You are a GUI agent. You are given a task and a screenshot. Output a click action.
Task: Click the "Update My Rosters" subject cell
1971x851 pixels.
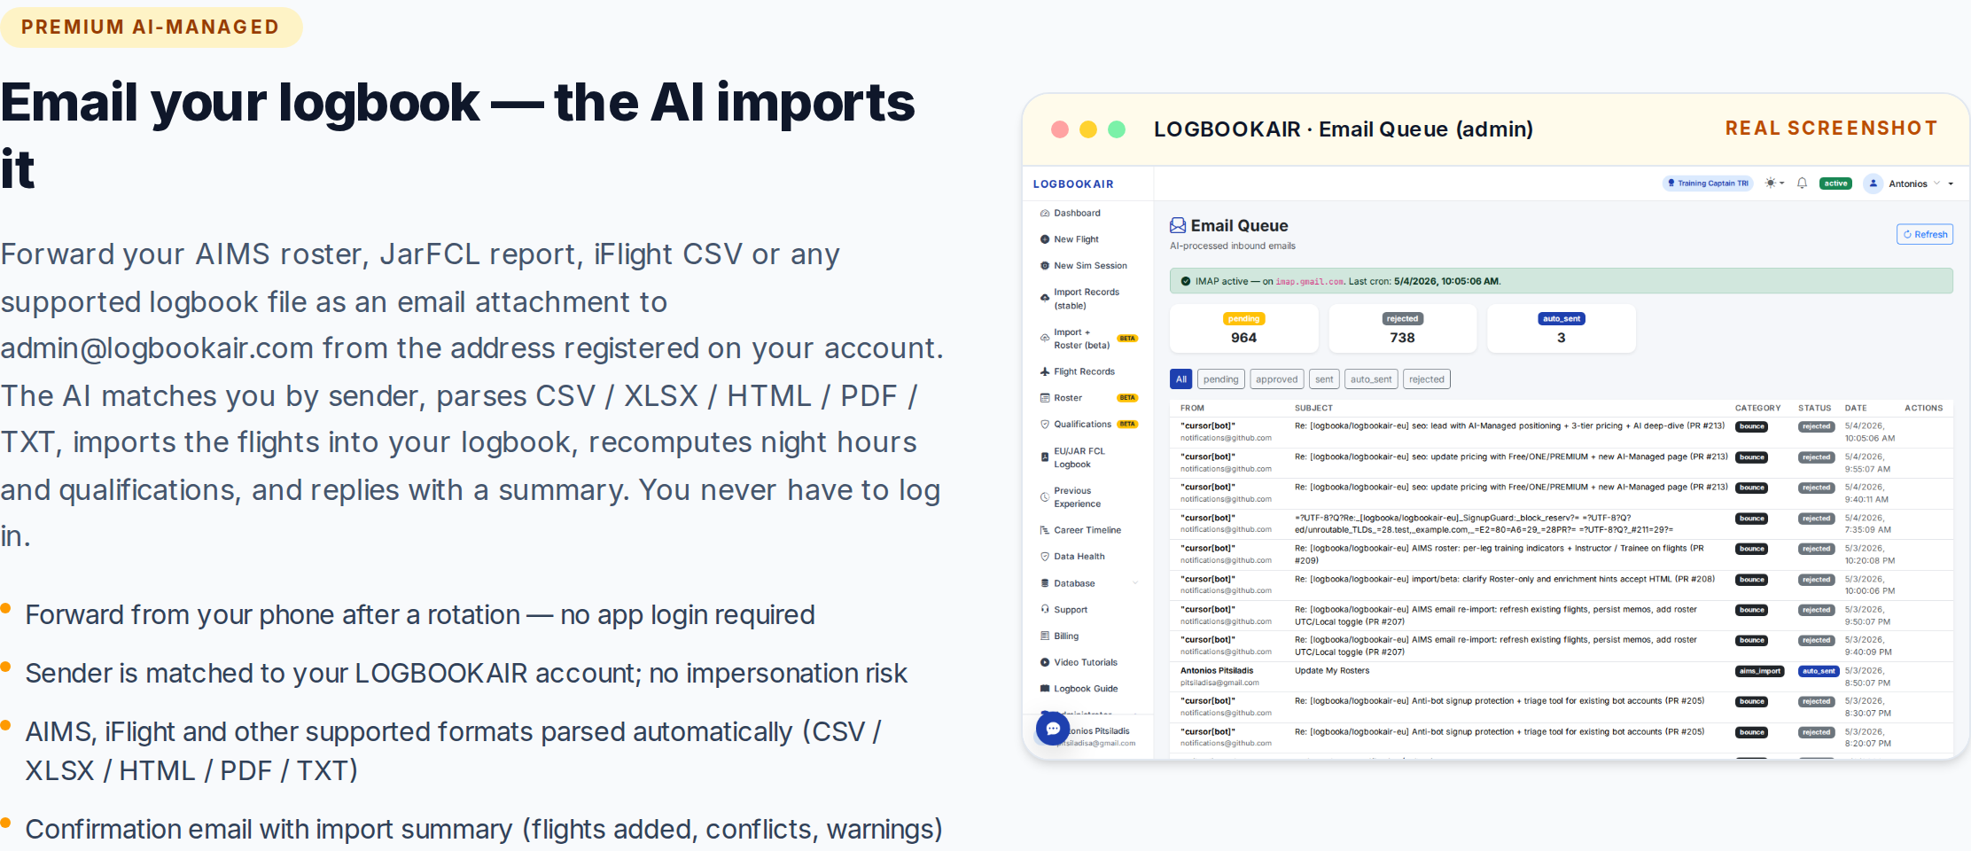tap(1331, 671)
